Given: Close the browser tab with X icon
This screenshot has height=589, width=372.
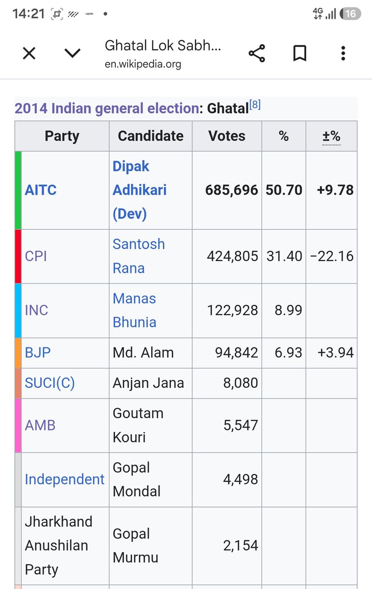Looking at the screenshot, I should click(x=29, y=53).
